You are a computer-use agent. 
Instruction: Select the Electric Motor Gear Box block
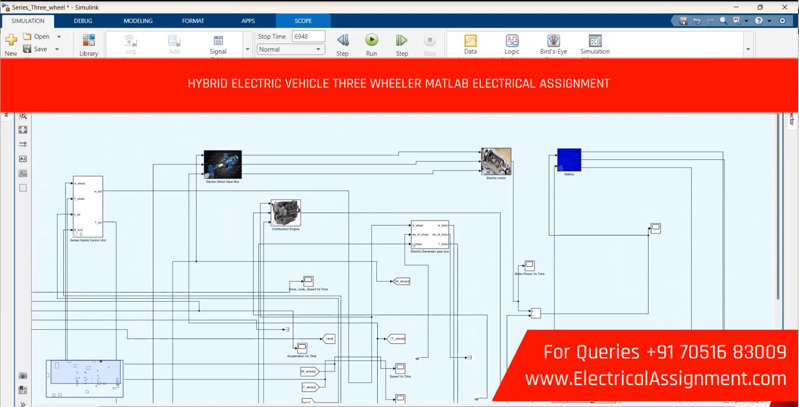tap(223, 165)
